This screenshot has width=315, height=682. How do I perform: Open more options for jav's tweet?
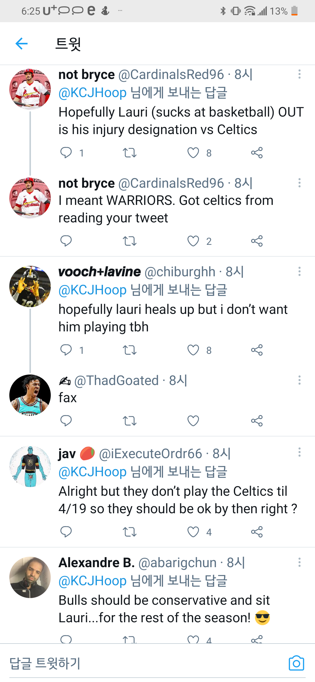[x=299, y=452]
